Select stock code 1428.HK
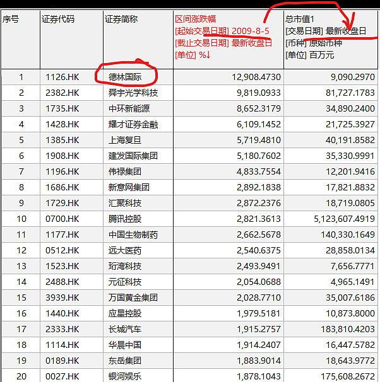Image resolution: width=380 pixels, height=382 pixels. pyautogui.click(x=62, y=124)
